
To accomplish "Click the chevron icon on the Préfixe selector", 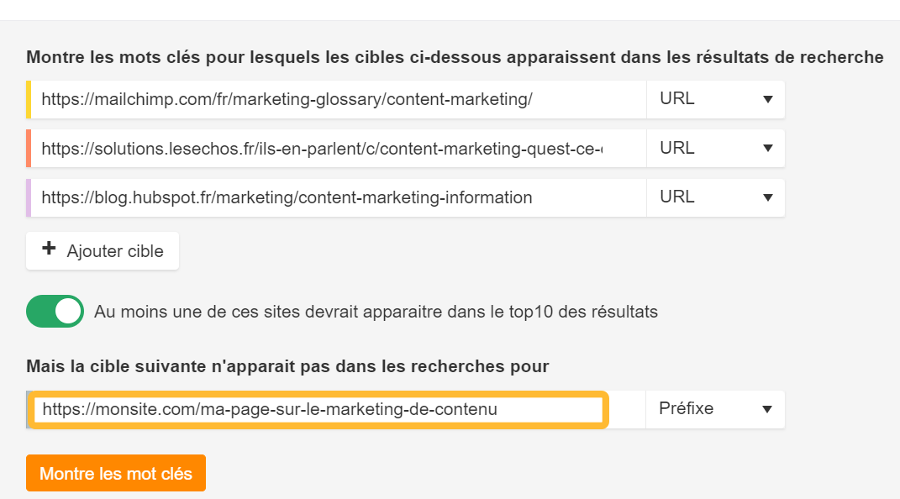I will [x=766, y=409].
